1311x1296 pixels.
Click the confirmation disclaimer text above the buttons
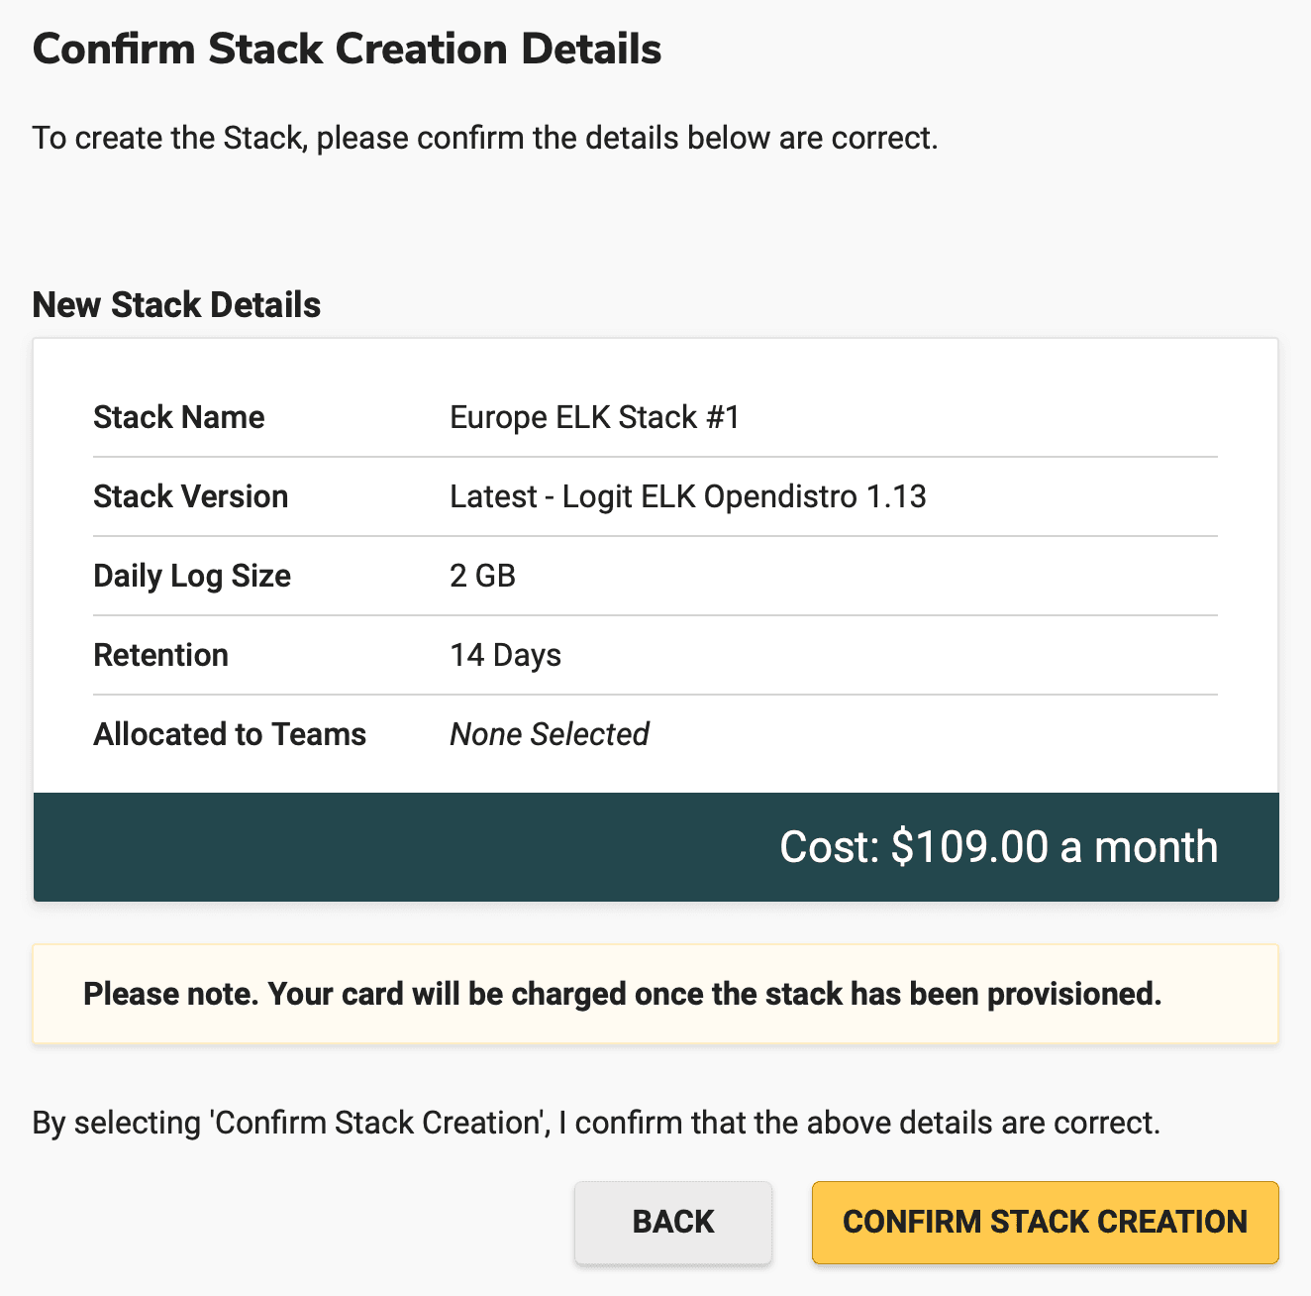pos(596,1122)
